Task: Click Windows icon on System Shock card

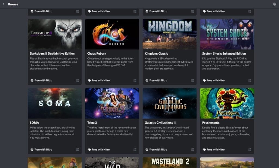Action: (x=250, y=81)
